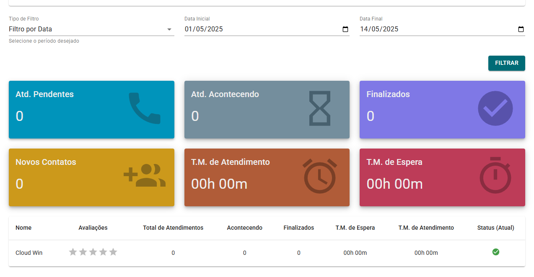Viewport: 534px width, 277px height.
Task: Select the checkmark icon on Finalizados card
Action: 495,108
